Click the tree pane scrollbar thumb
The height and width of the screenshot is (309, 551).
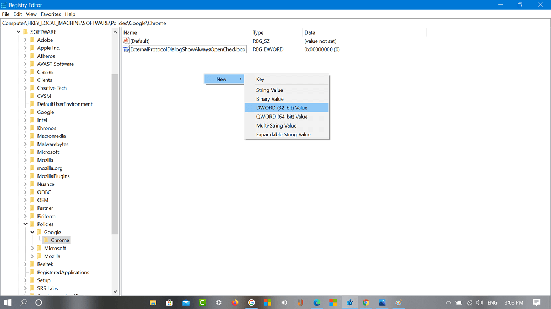[115, 154]
